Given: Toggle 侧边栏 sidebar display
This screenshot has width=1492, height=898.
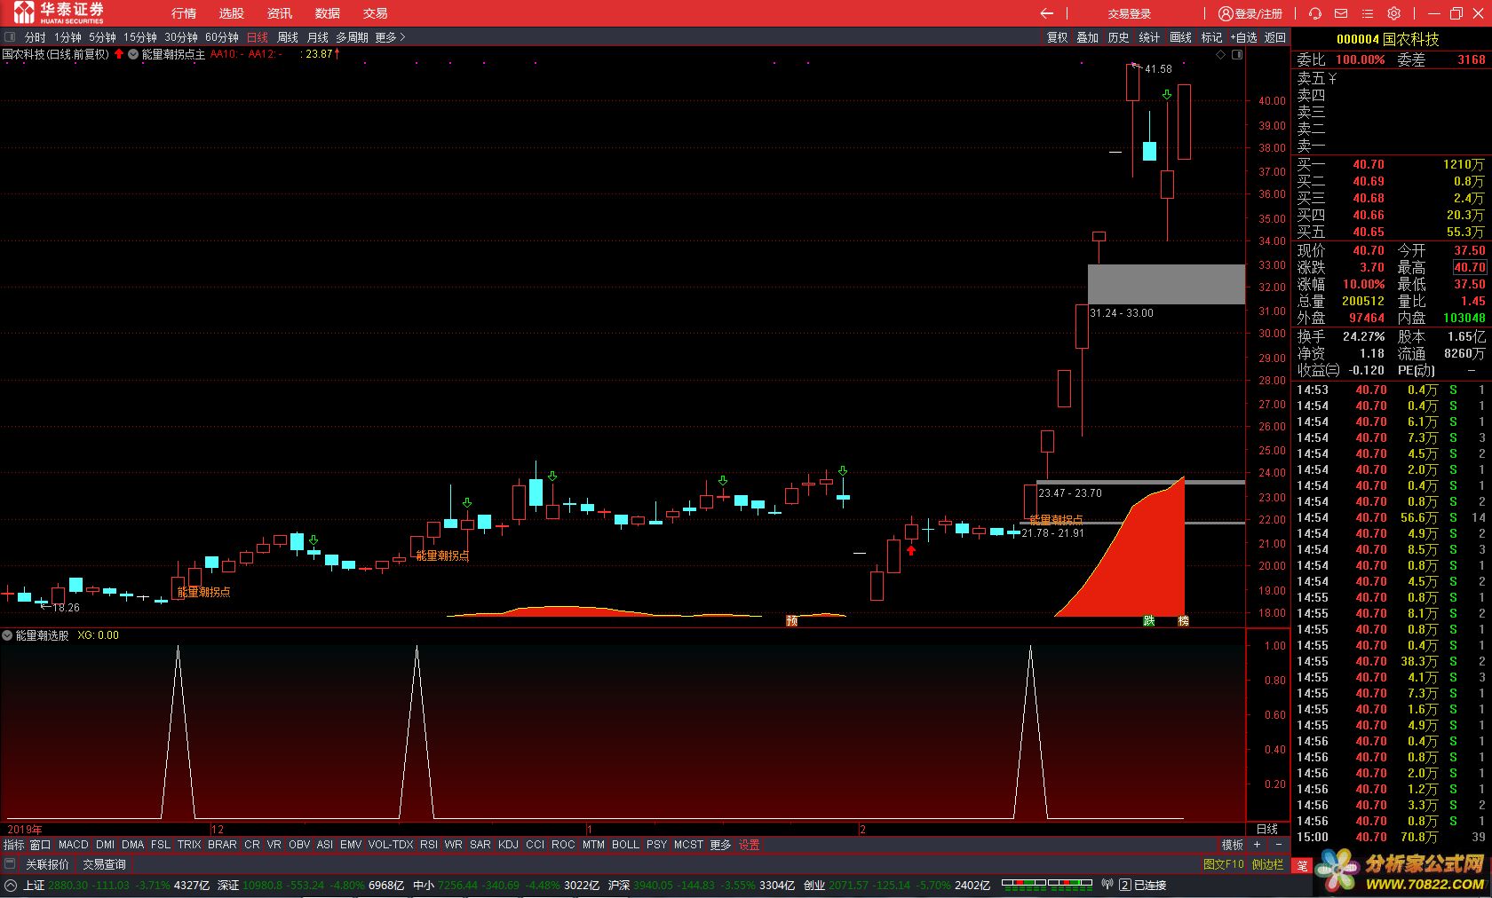Looking at the screenshot, I should (x=1267, y=864).
